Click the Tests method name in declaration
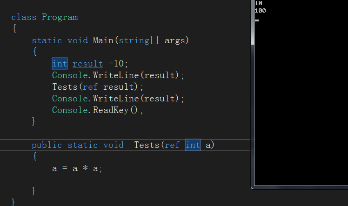The image size is (348, 206). (147, 145)
